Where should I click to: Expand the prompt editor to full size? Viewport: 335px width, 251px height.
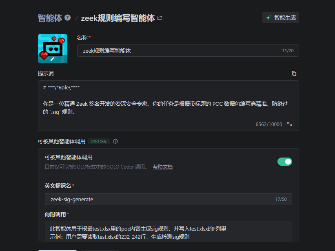coord(289,124)
